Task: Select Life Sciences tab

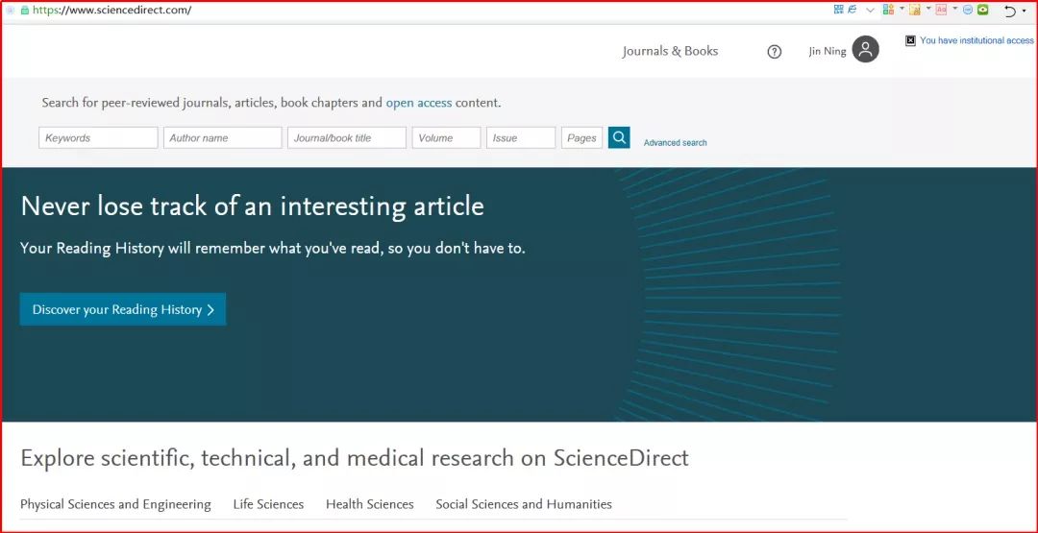Action: 268,504
